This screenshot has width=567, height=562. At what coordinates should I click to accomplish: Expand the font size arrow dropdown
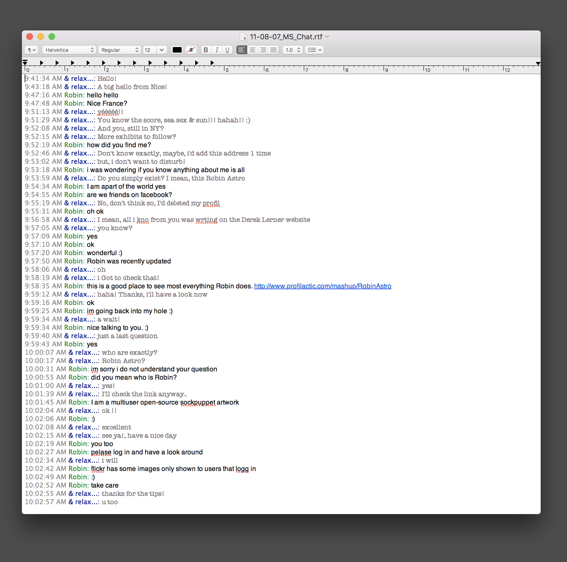click(x=162, y=50)
